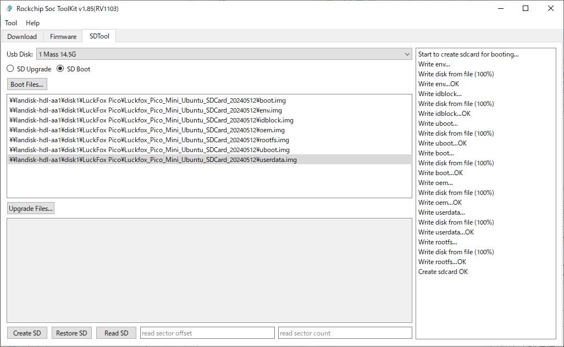
Task: Click the empty upgrade files list area
Action: [x=209, y=271]
